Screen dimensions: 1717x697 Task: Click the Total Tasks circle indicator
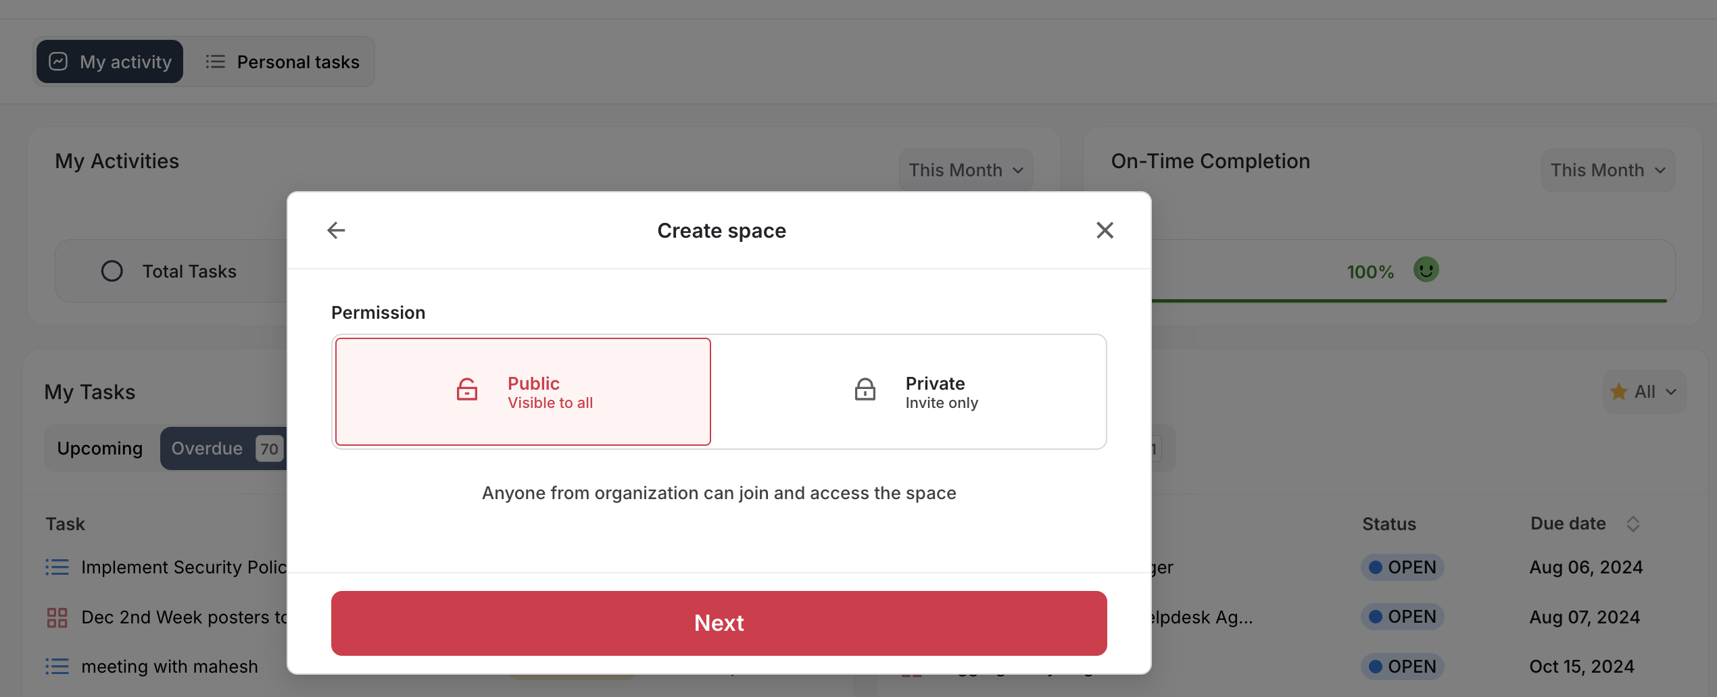(x=112, y=271)
